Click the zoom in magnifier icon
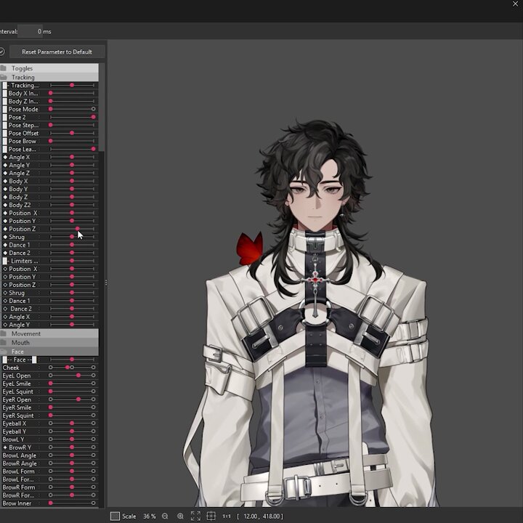 (x=180, y=516)
